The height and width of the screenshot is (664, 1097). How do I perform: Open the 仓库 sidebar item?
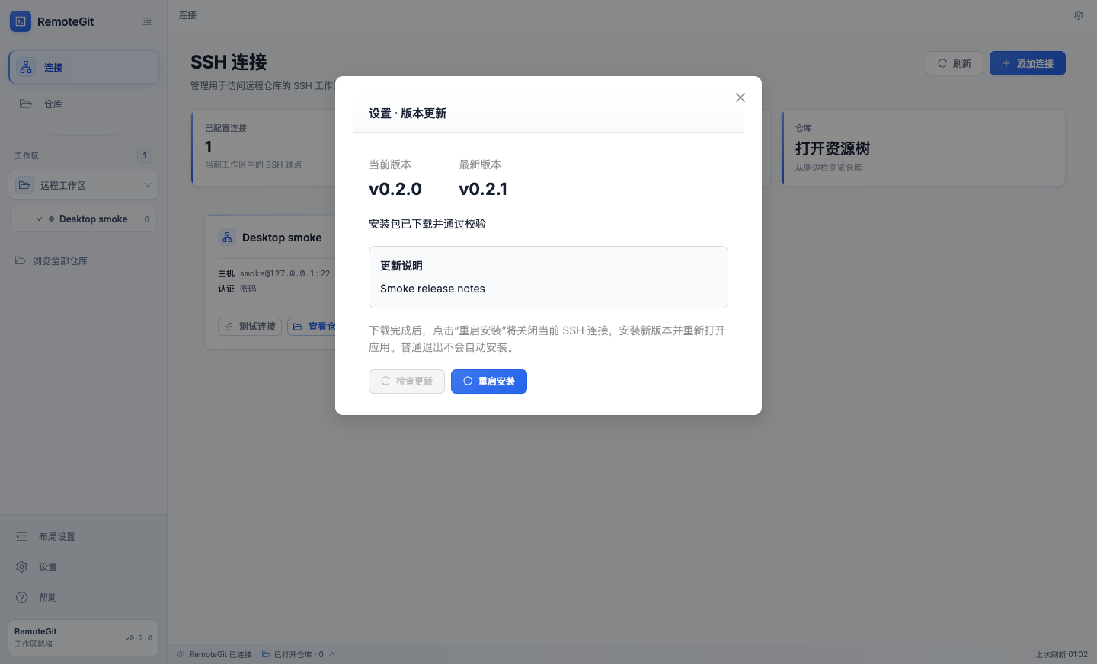click(84, 104)
